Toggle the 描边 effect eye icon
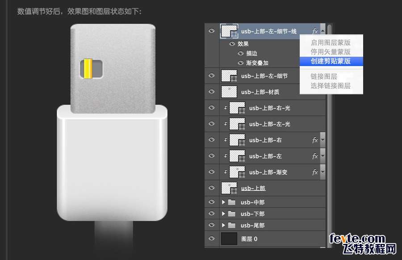 point(240,53)
